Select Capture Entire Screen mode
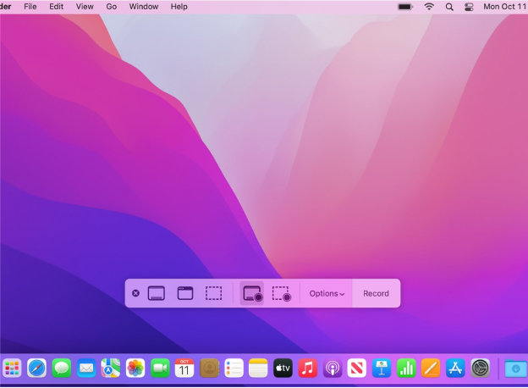This screenshot has width=528, height=388. (156, 294)
